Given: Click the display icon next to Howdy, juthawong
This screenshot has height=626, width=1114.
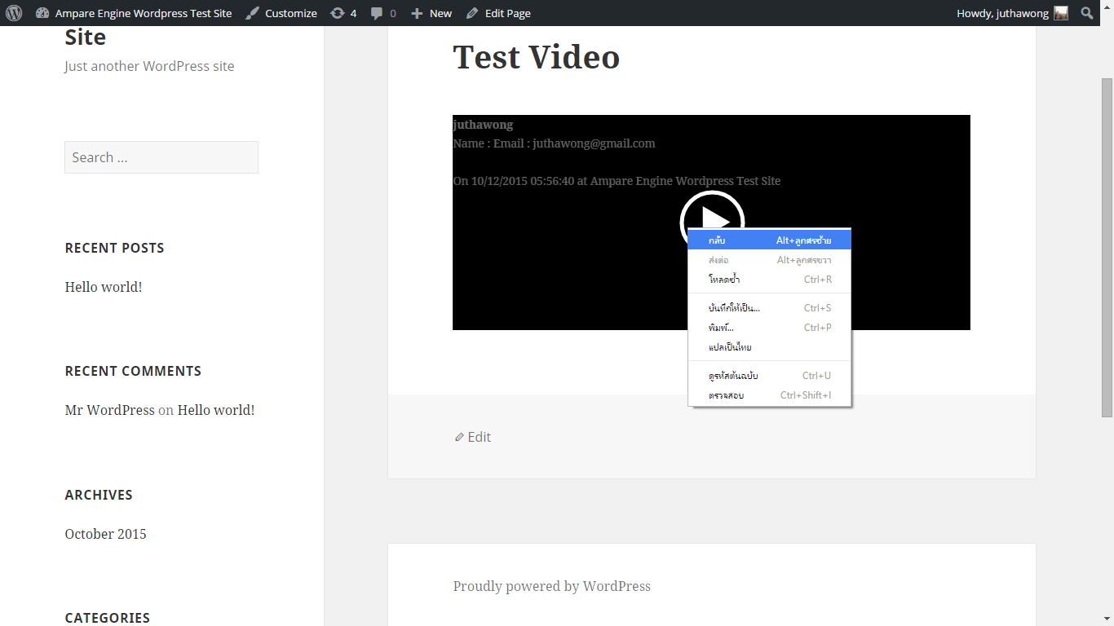Looking at the screenshot, I should coord(1059,12).
